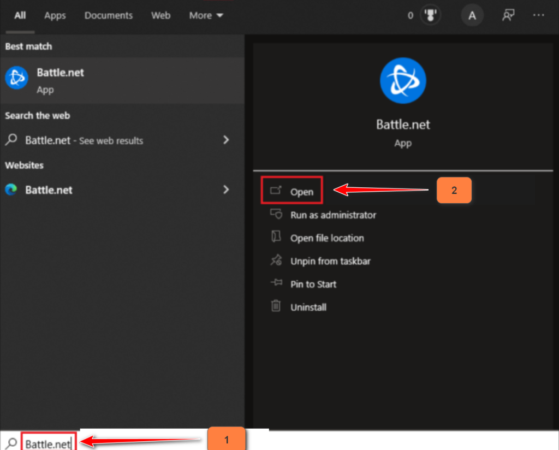The height and width of the screenshot is (450, 559).
Task: Select Open file location
Action: coord(327,238)
